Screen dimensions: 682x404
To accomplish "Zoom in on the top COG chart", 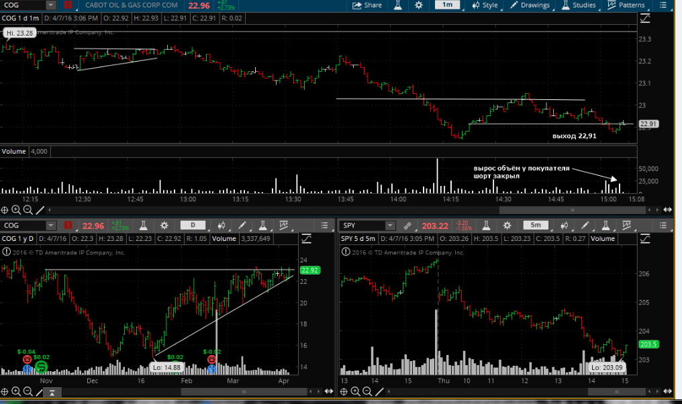I will tap(16, 210).
